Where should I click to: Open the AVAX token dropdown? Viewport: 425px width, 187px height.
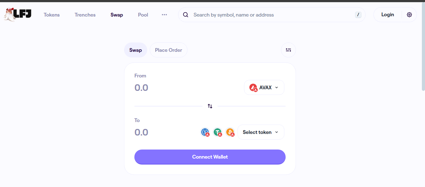click(264, 87)
